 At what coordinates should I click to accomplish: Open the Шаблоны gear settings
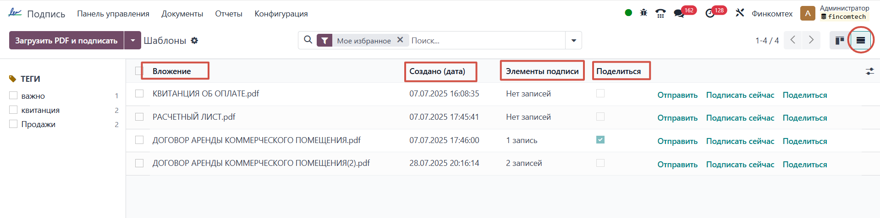(194, 41)
